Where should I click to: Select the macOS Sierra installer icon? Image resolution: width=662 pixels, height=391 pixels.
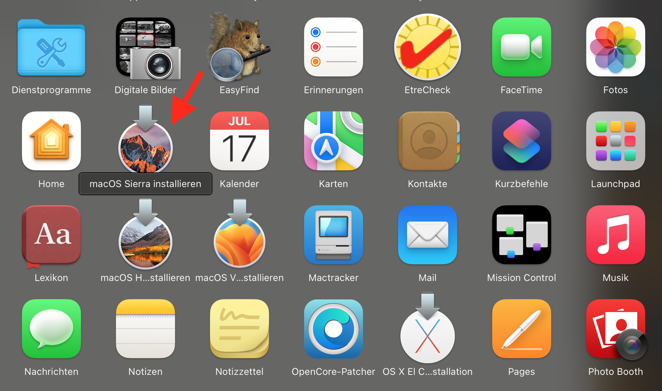point(145,139)
